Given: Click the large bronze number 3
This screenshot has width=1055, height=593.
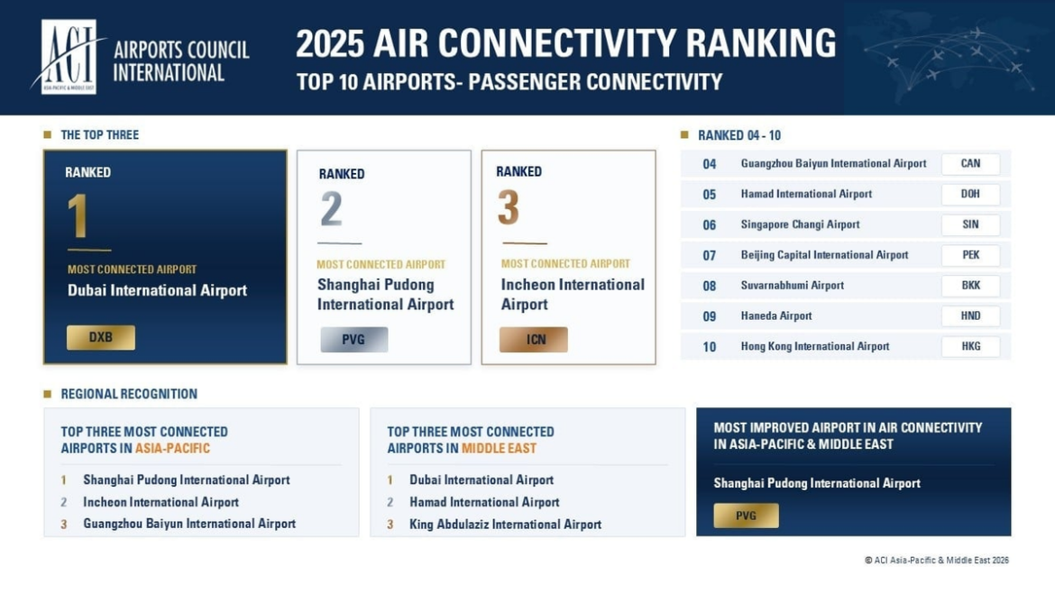Looking at the screenshot, I should 508,207.
